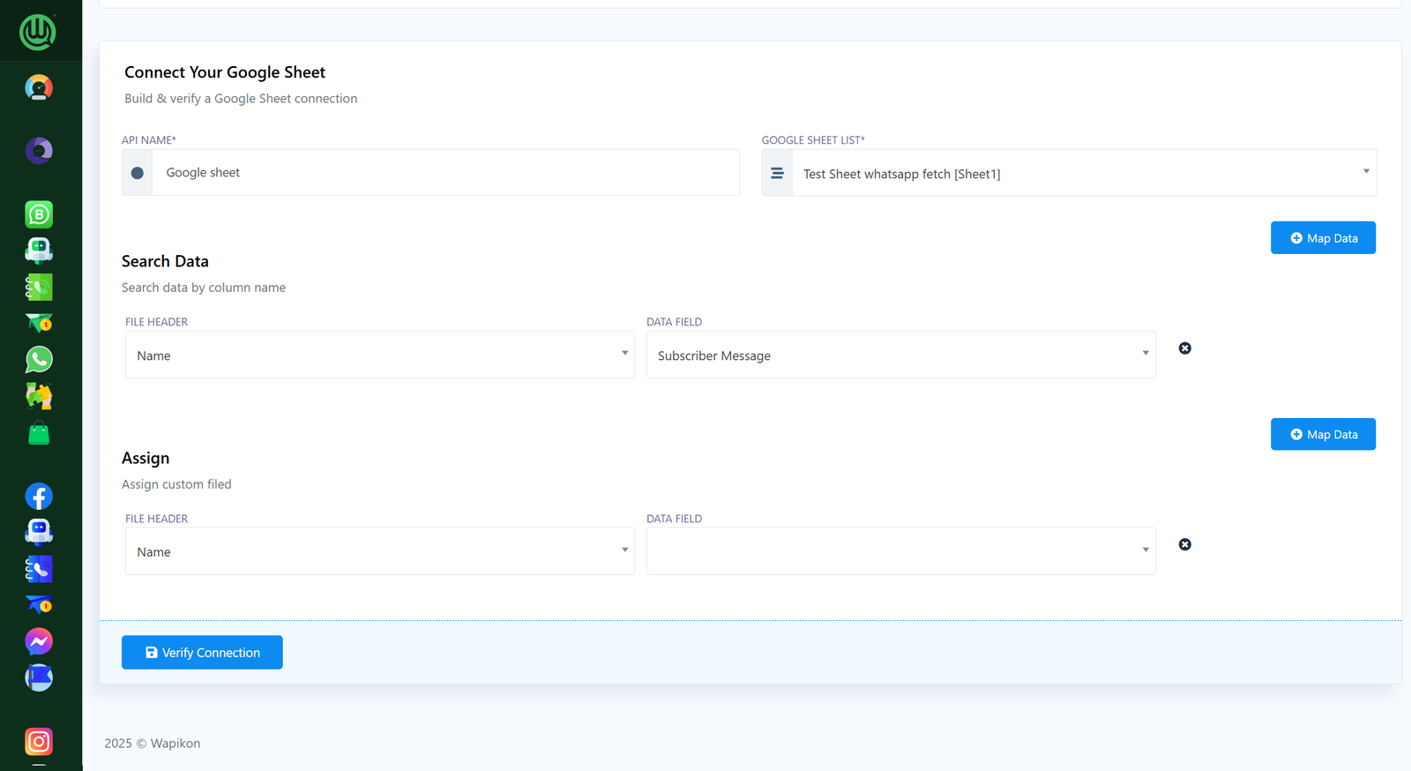Viewport: 1411px width, 771px height.
Task: Open the green chatbot robot icon
Action: [39, 251]
